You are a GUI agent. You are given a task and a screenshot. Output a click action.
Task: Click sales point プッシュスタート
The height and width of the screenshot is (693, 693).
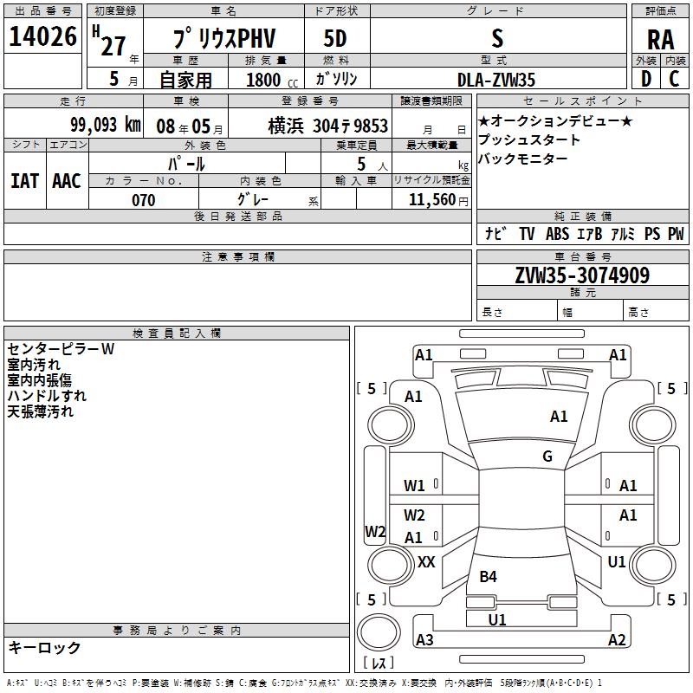pos(528,139)
